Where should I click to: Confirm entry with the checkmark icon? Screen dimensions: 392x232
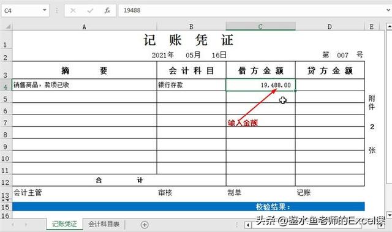(90, 10)
